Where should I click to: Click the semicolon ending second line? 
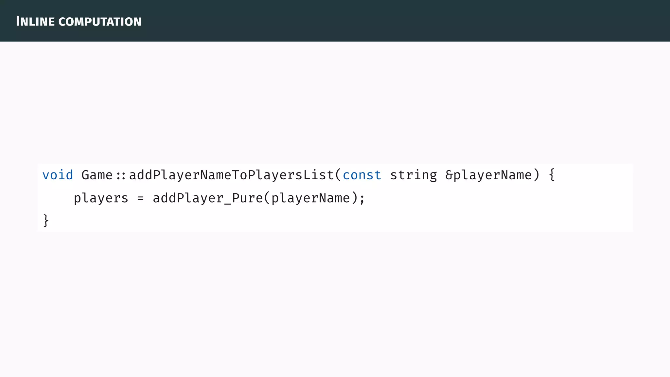pyautogui.click(x=362, y=199)
